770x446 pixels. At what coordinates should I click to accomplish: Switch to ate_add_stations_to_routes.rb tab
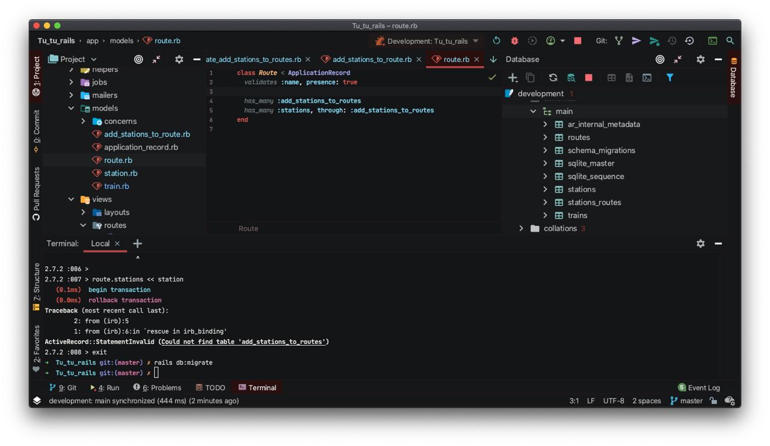click(x=253, y=60)
